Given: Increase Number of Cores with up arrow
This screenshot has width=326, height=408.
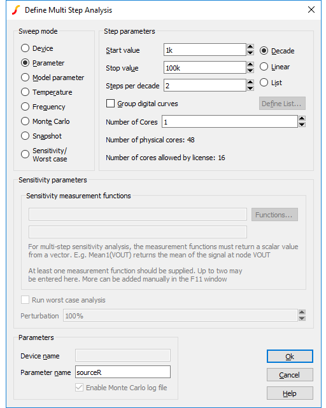Looking at the screenshot, I should 302,119.
